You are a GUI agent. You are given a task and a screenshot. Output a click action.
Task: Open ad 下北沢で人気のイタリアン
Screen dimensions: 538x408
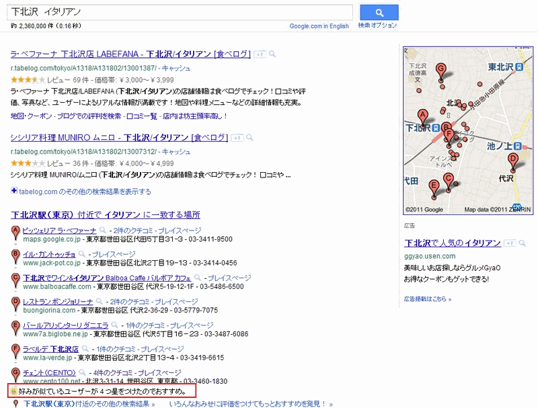click(452, 243)
